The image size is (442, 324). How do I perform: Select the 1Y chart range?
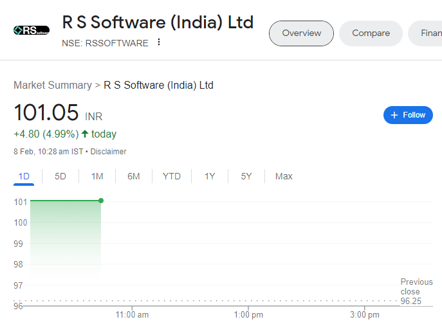[x=210, y=176]
